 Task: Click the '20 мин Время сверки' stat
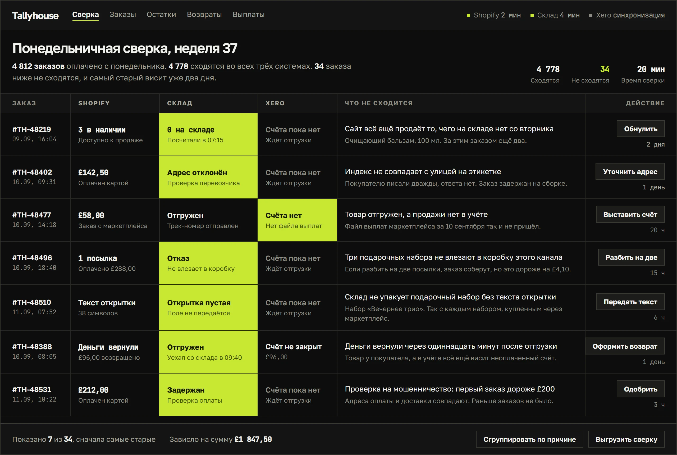pos(643,74)
